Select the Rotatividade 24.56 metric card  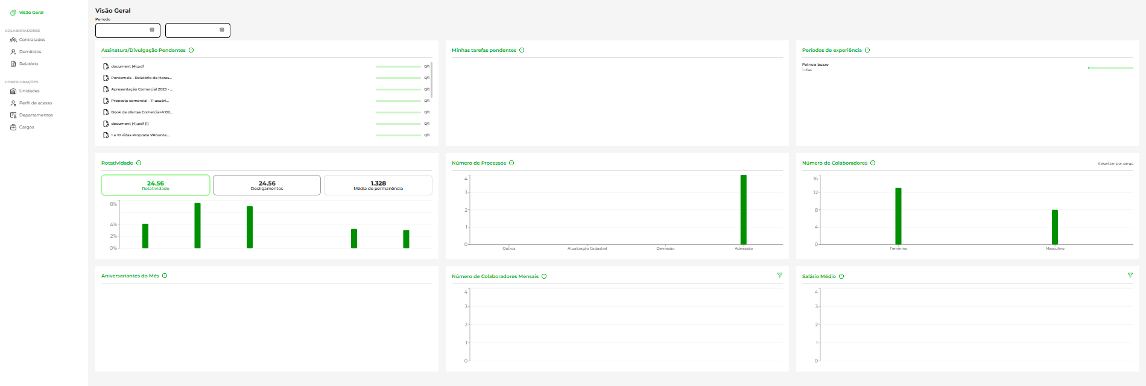pyautogui.click(x=156, y=185)
